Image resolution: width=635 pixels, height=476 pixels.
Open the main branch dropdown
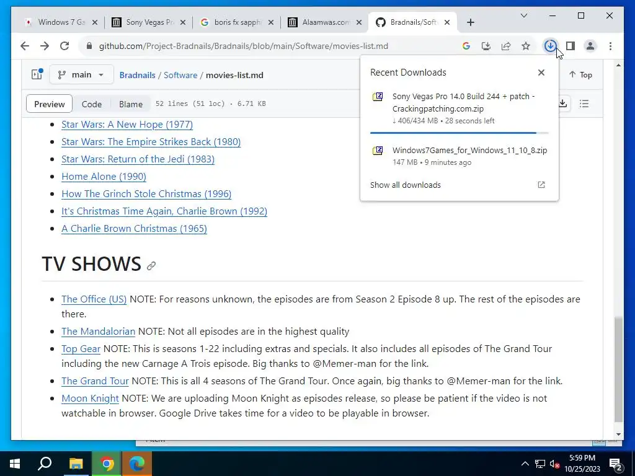(x=81, y=75)
